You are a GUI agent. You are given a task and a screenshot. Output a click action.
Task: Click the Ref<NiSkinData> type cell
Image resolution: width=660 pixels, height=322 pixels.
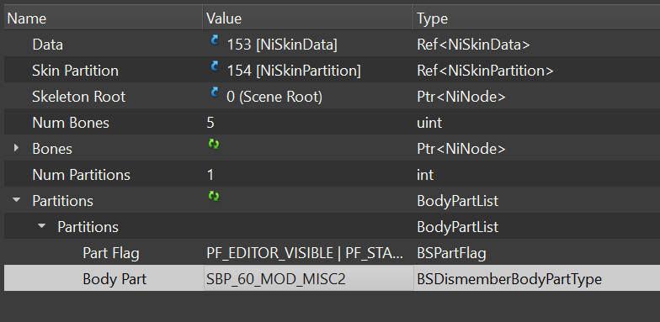click(x=473, y=45)
